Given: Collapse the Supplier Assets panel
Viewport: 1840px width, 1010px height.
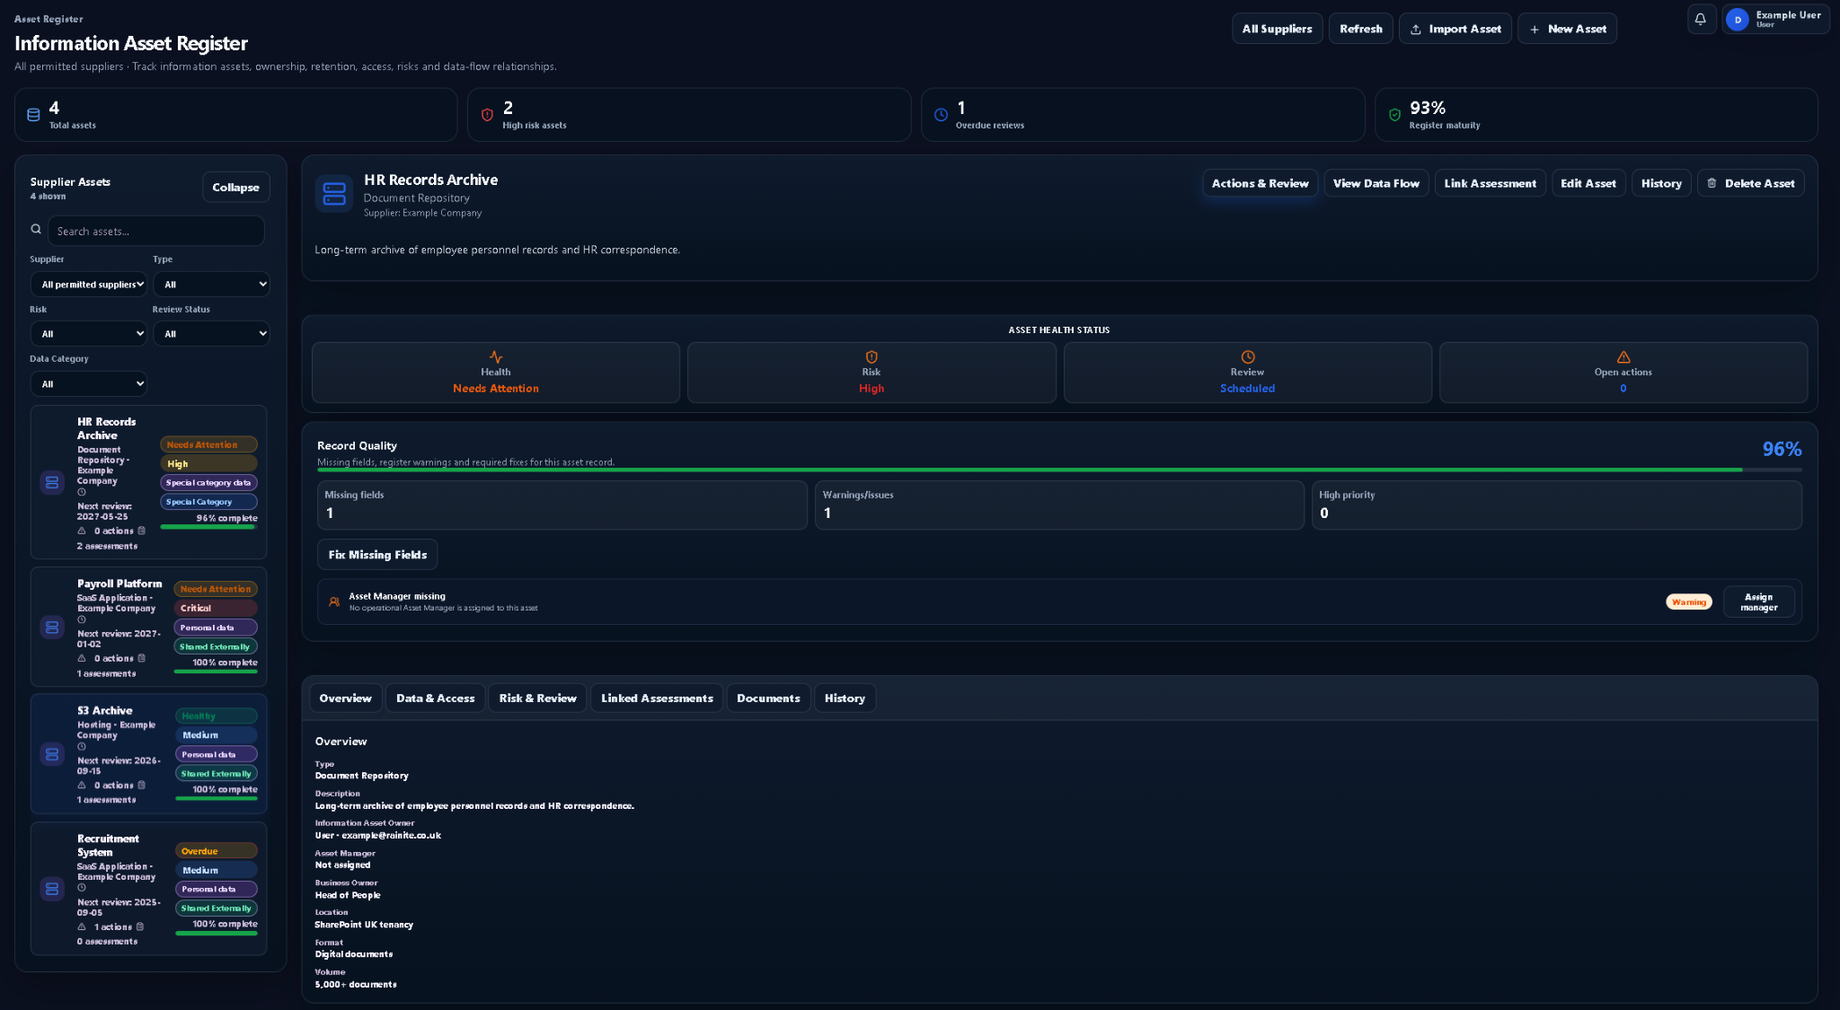Looking at the screenshot, I should pyautogui.click(x=235, y=187).
